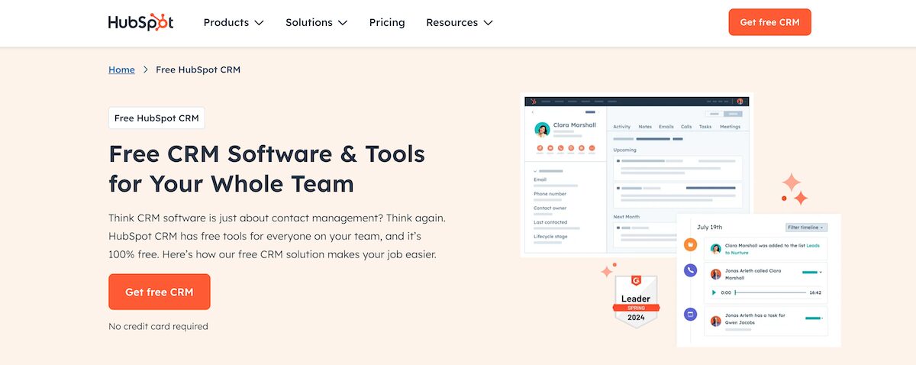916x365 pixels.
Task: Click the G2 Leader Spring 2024 badge
Action: point(636,302)
